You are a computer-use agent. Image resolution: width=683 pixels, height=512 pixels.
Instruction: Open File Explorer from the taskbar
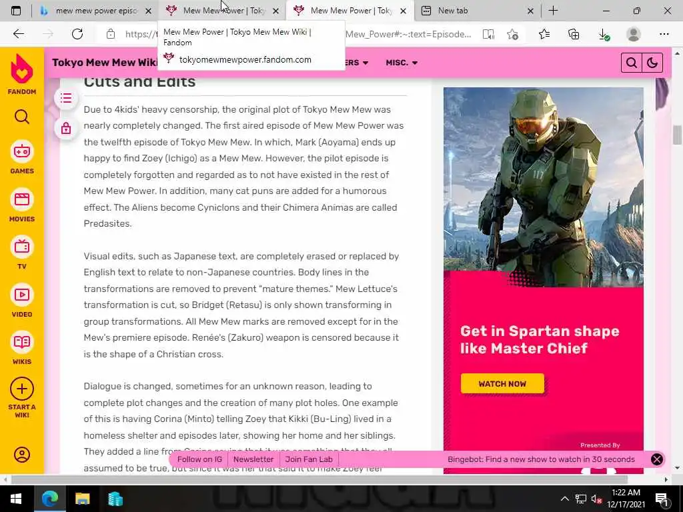point(82,499)
